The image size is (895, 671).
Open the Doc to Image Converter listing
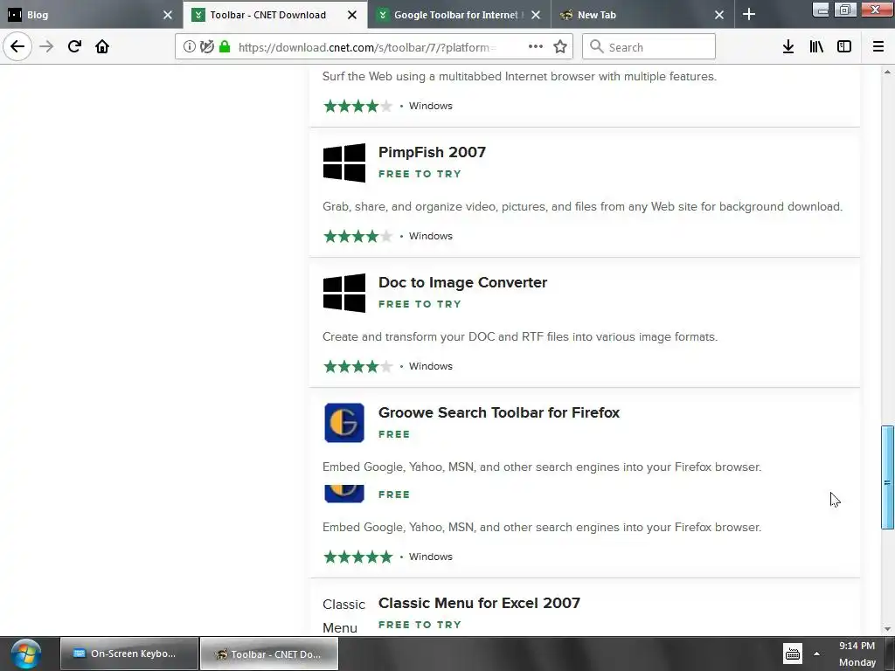[x=462, y=282]
